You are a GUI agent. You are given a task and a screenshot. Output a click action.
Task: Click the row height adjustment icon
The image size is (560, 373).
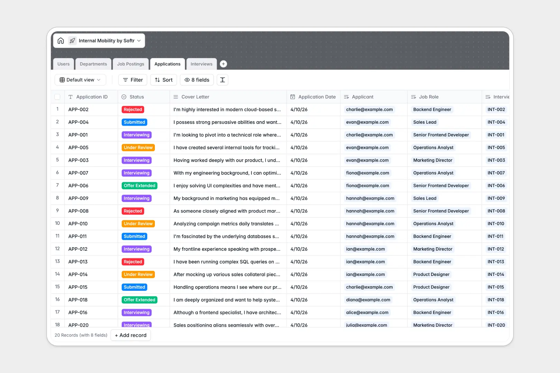point(222,80)
